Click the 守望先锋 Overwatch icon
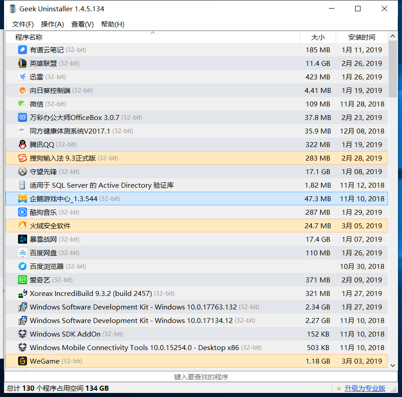 click(x=22, y=171)
